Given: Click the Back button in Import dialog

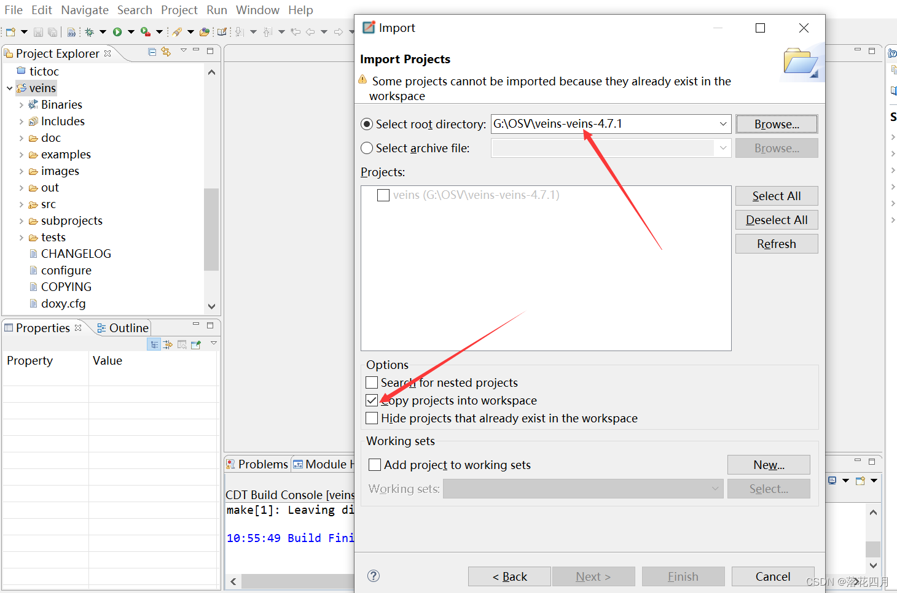Looking at the screenshot, I should [509, 576].
